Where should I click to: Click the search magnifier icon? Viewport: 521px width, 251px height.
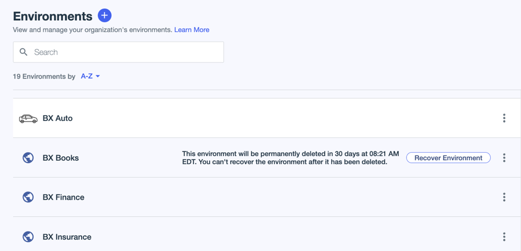[24, 52]
